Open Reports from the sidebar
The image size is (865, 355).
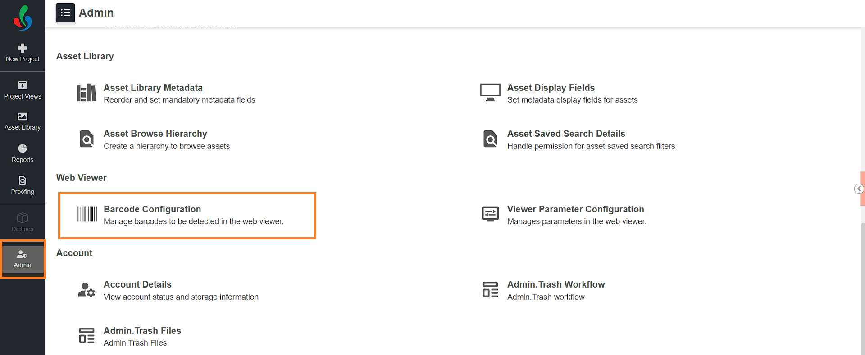[x=23, y=153]
